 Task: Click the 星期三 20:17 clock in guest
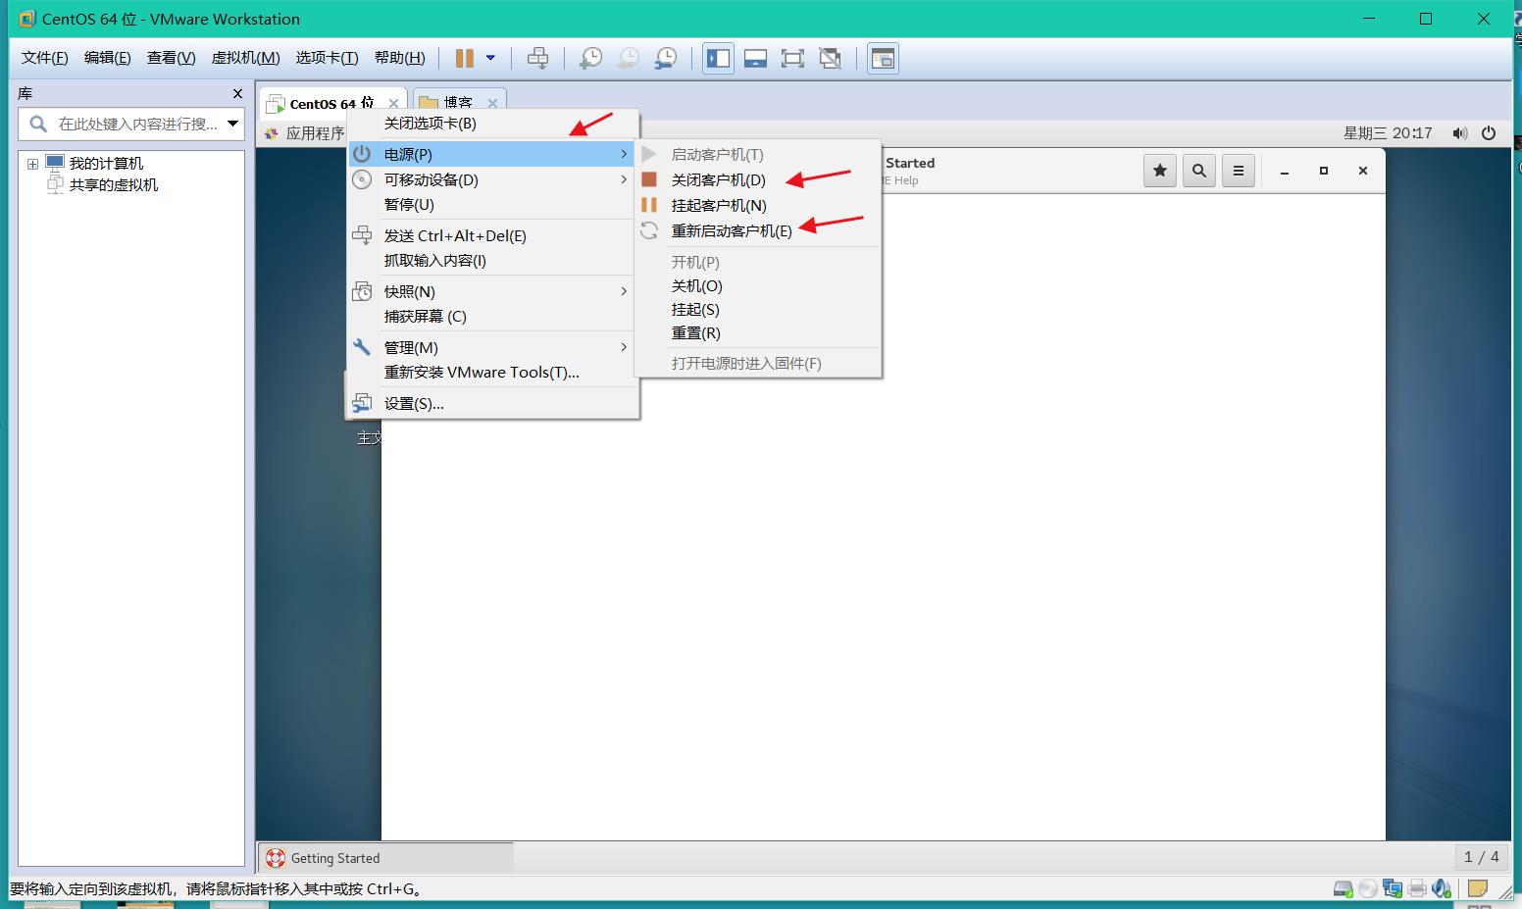tap(1388, 133)
